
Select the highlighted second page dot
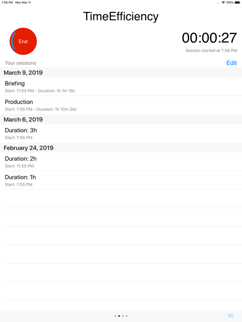click(x=119, y=316)
